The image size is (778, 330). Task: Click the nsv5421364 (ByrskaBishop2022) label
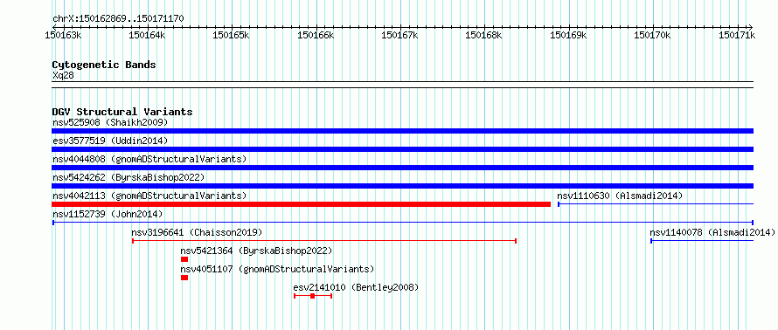[x=256, y=251]
